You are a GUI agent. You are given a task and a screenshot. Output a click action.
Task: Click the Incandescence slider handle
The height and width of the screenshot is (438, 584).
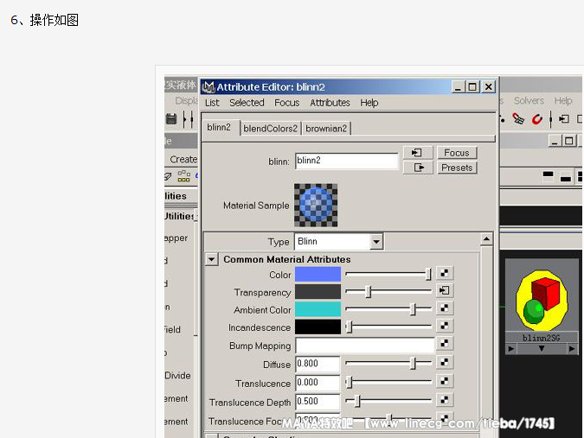tap(349, 327)
